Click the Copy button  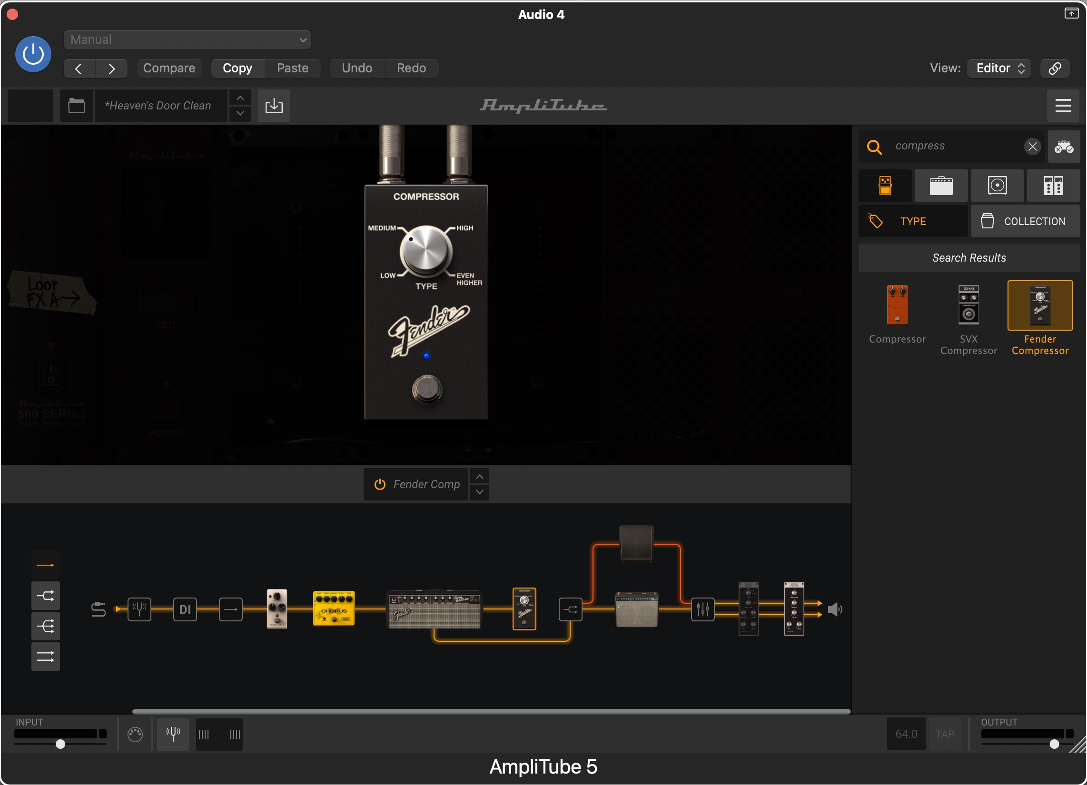point(237,69)
